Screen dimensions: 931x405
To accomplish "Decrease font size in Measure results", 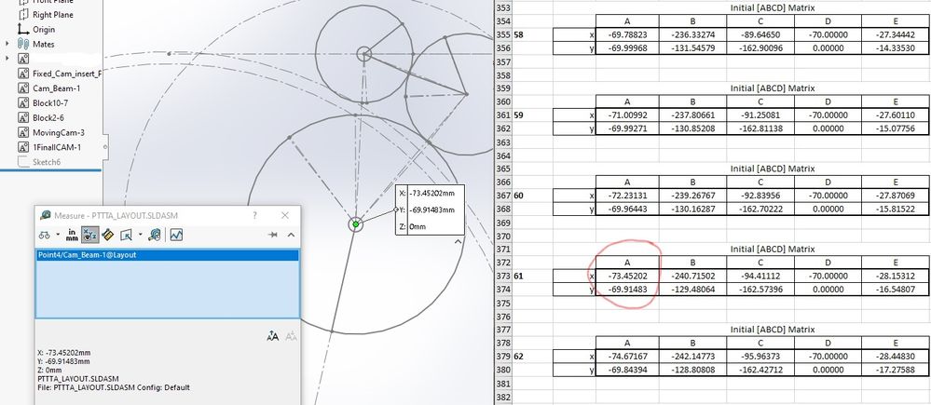I will coord(291,336).
